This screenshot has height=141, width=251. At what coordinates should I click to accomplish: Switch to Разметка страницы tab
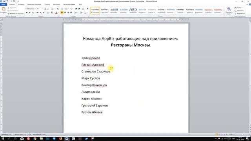(x=34, y=4)
